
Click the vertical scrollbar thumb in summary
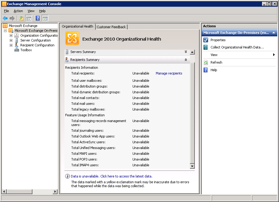[x=192, y=113]
